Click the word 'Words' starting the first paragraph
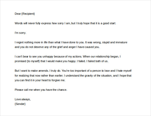This screenshot has height=116, width=151. click(x=19, y=23)
